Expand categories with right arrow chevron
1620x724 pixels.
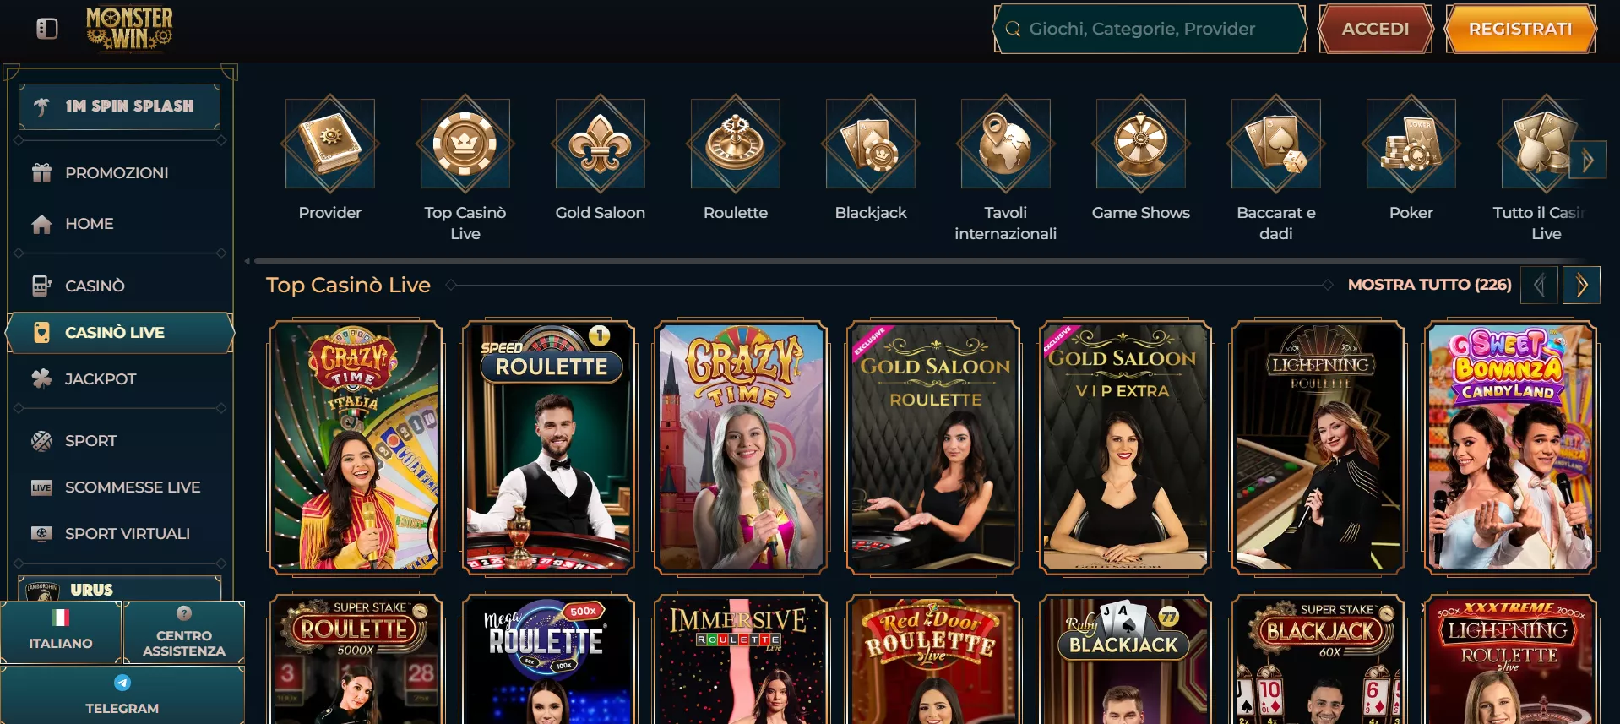click(x=1587, y=160)
